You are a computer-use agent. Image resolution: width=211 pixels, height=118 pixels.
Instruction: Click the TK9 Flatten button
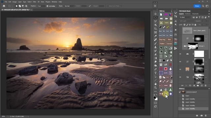162,44
